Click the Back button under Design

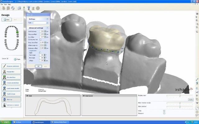(x=6, y=20)
